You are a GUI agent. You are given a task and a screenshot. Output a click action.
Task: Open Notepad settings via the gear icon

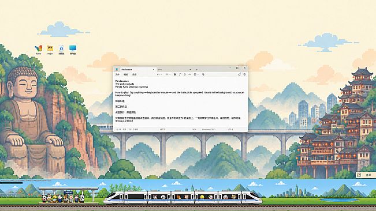tap(244, 74)
